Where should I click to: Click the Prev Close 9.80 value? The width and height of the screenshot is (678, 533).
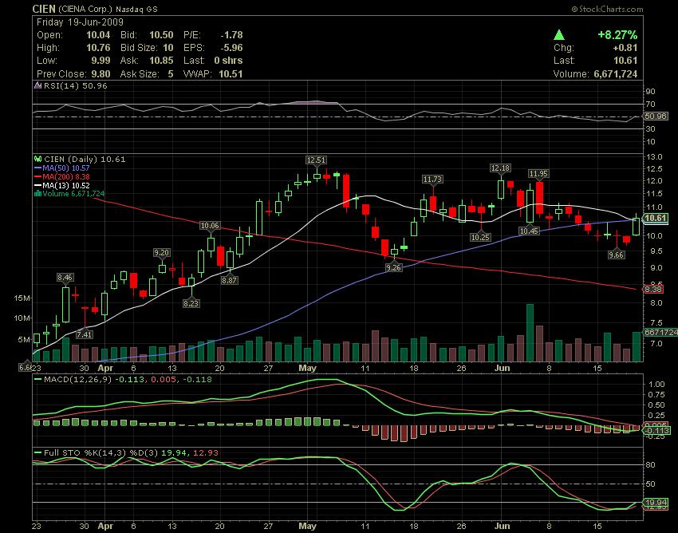101,74
